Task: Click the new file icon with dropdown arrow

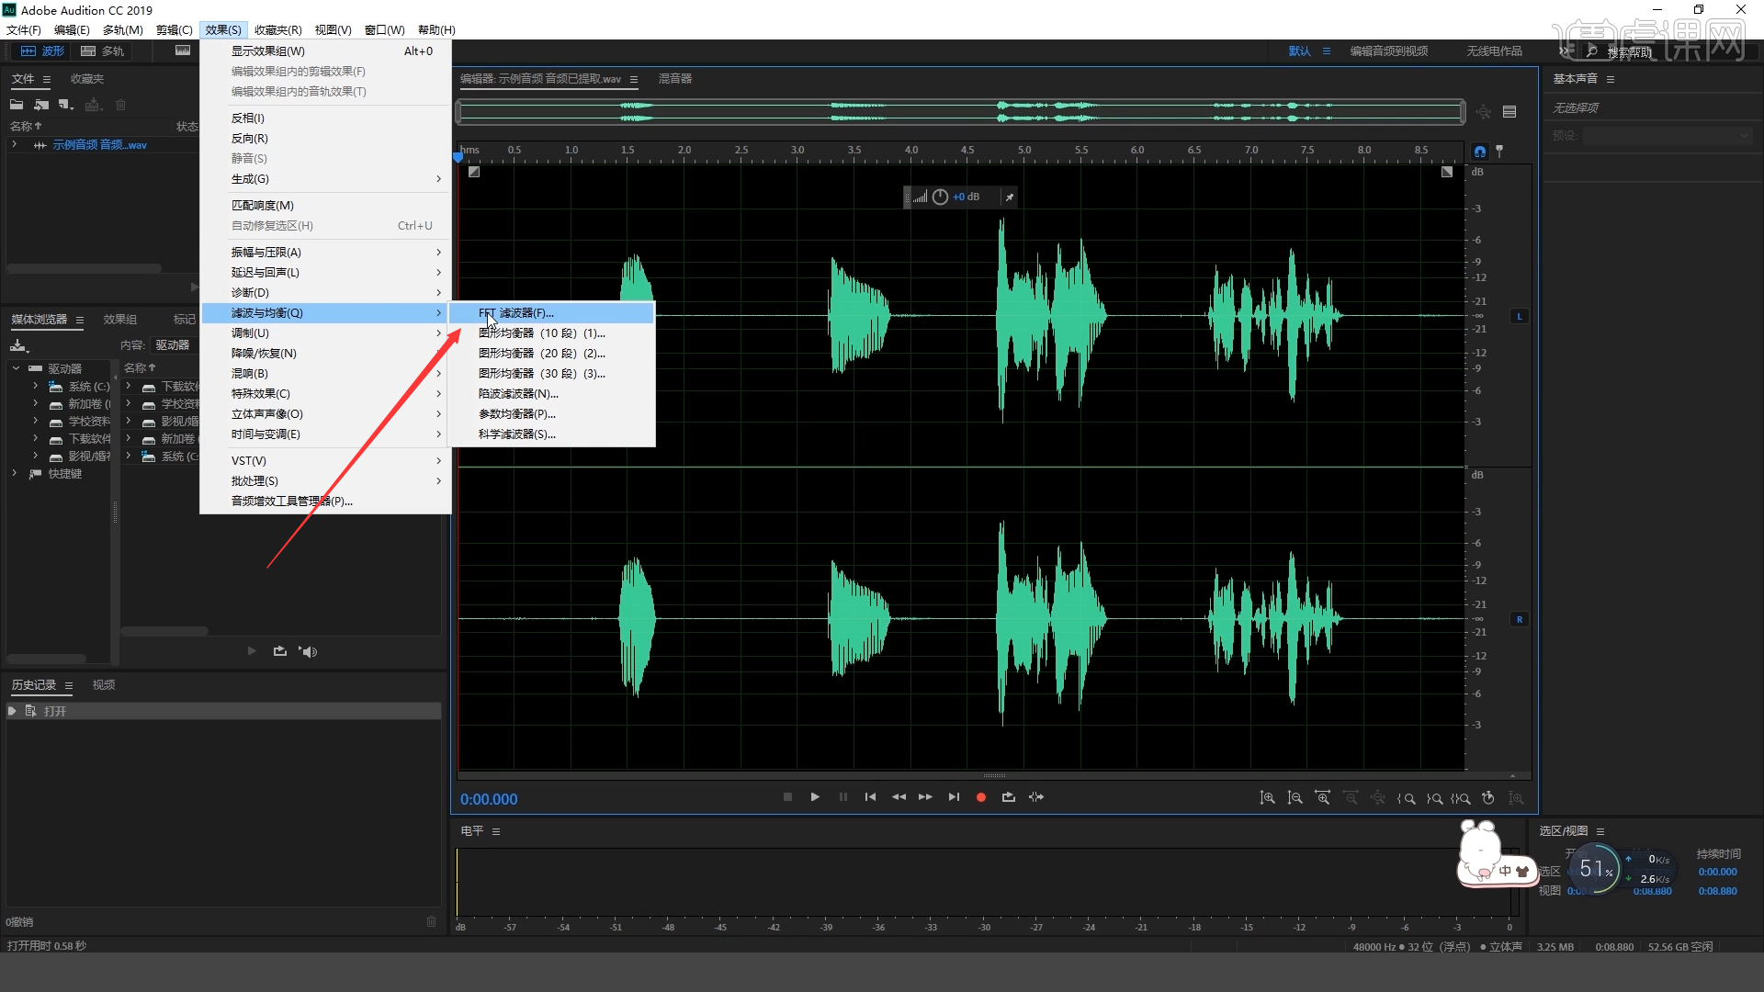Action: [x=66, y=105]
